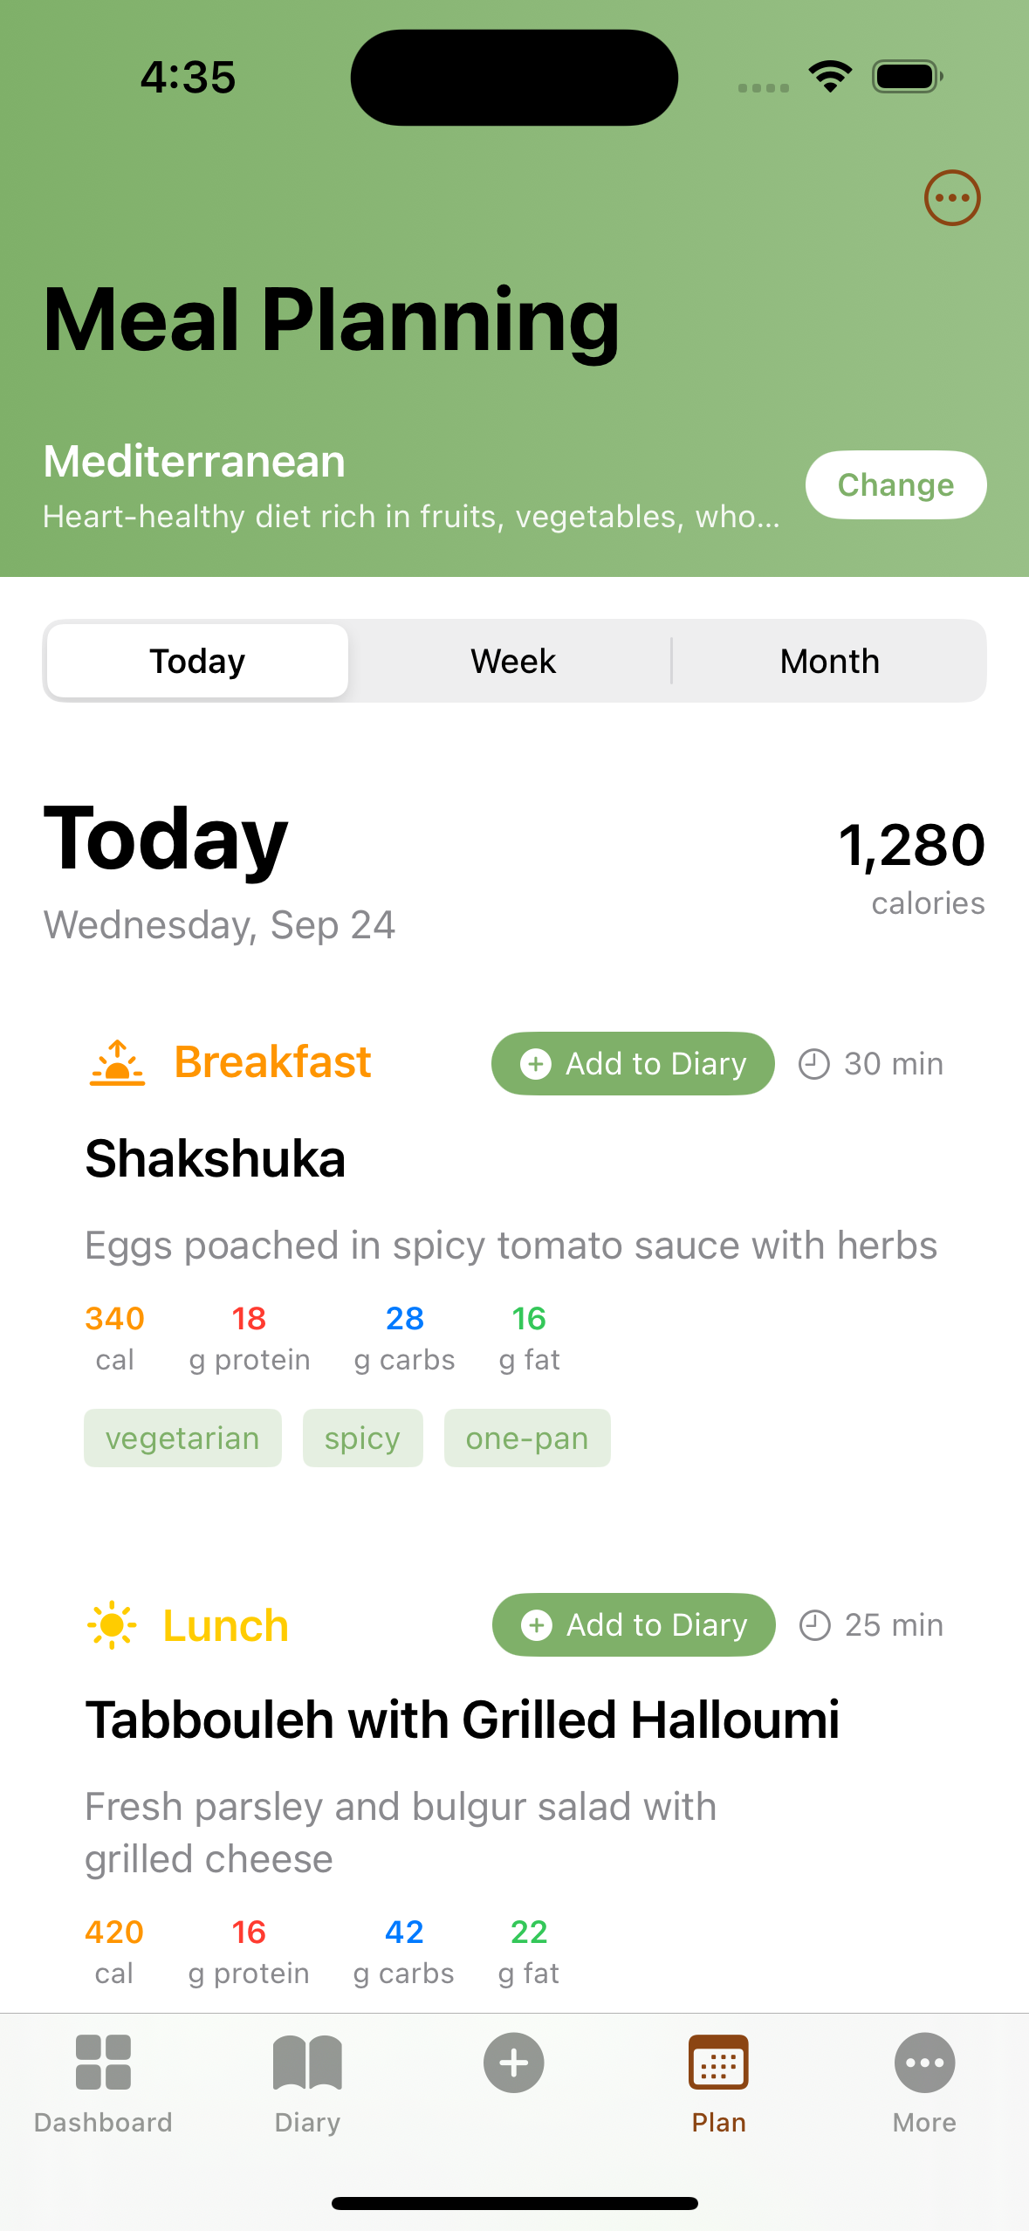Switch to the Week view
The height and width of the screenshot is (2231, 1029).
click(513, 661)
